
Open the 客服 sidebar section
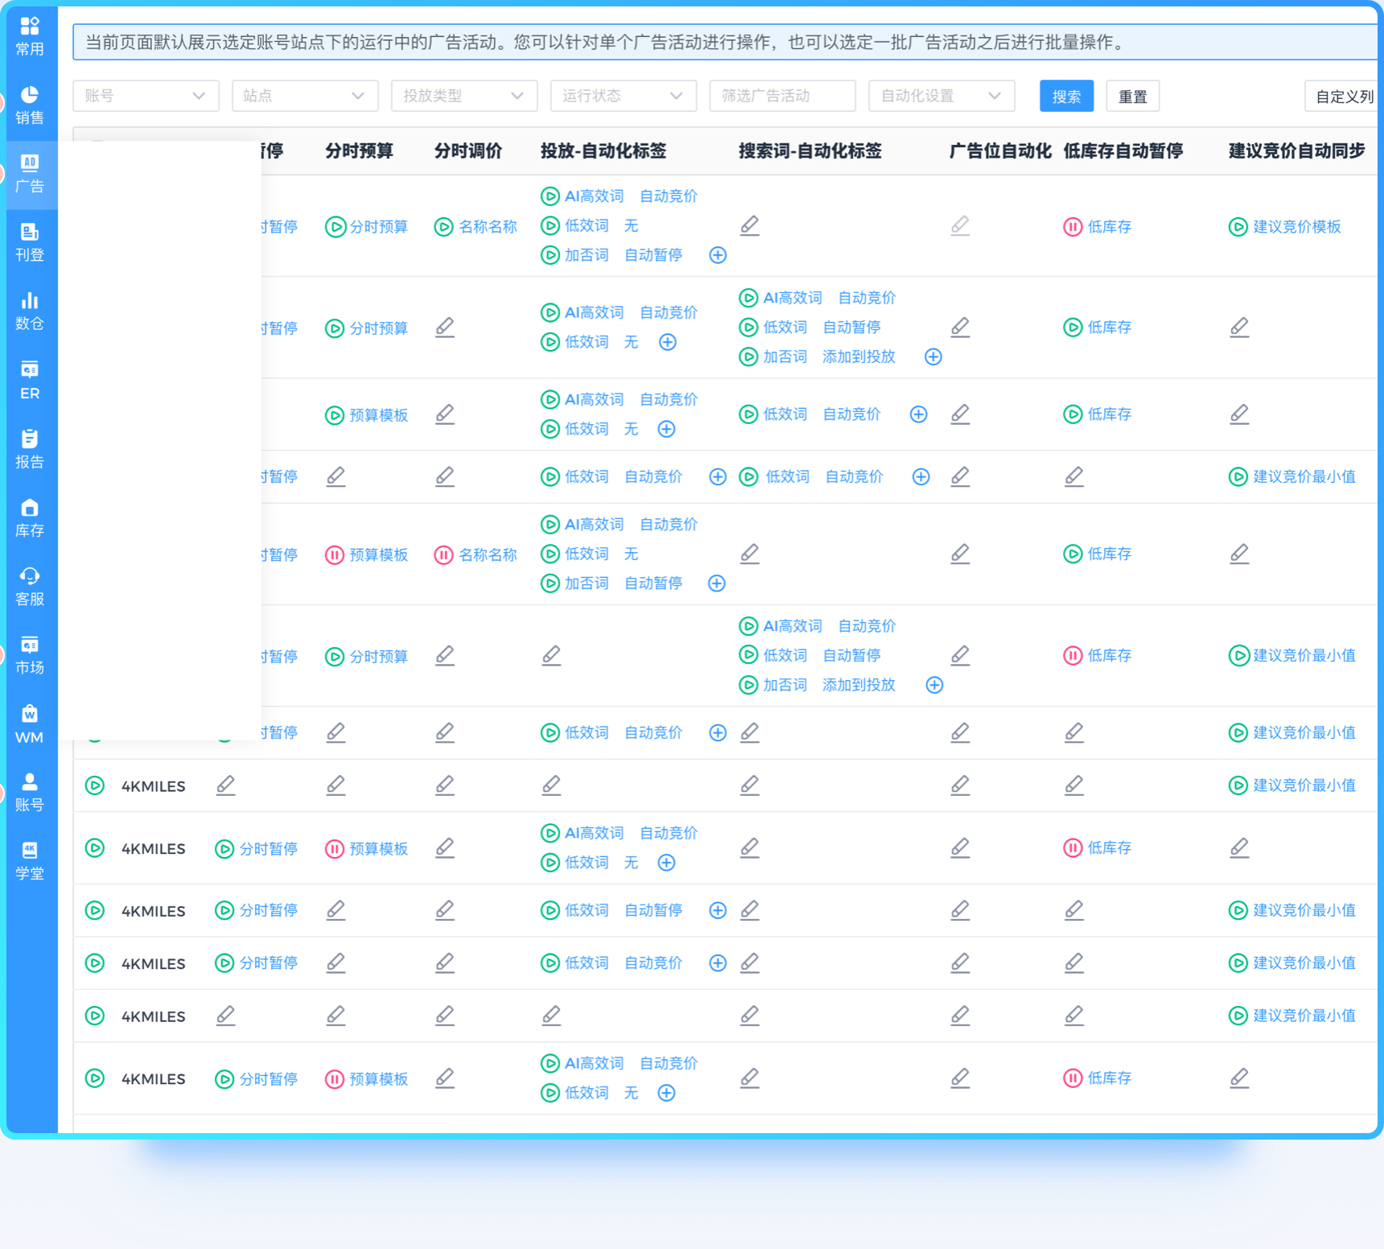(30, 587)
